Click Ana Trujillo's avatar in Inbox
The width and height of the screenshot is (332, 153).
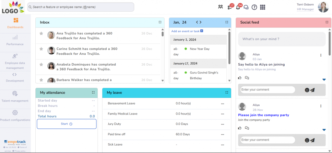point(51,35)
